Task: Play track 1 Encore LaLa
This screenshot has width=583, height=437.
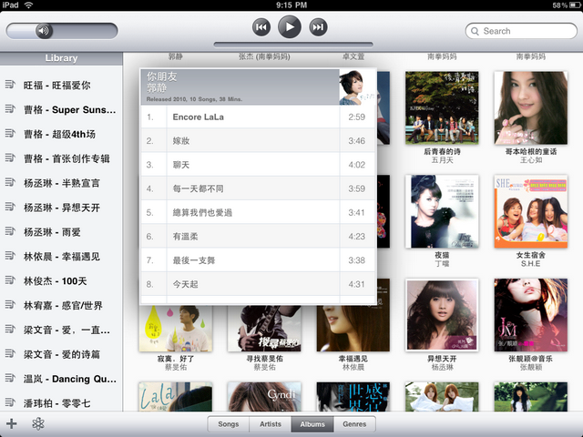Action: tap(258, 117)
